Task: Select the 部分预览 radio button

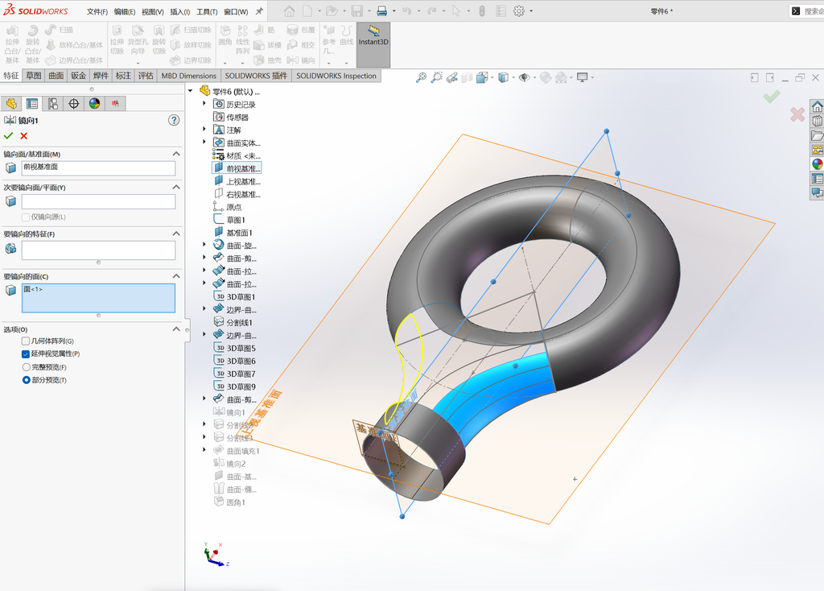Action: pos(27,379)
